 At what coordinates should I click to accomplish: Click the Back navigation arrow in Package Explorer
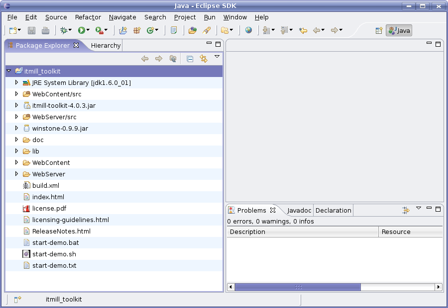coord(145,59)
